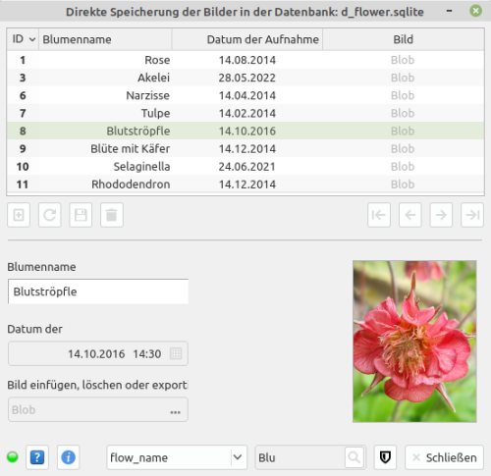This screenshot has height=476, width=491.
Task: Select the Akelei row
Action: pyautogui.click(x=245, y=78)
